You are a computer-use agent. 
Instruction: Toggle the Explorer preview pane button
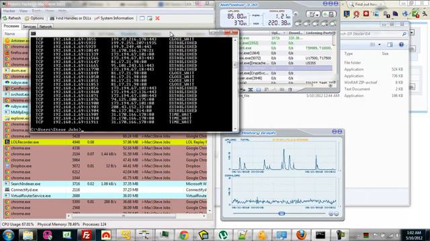click(x=390, y=45)
